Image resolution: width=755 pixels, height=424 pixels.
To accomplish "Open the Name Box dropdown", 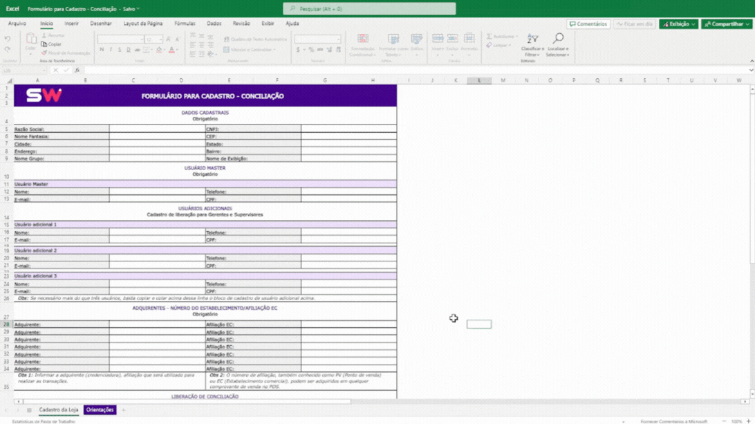I will 44,71.
